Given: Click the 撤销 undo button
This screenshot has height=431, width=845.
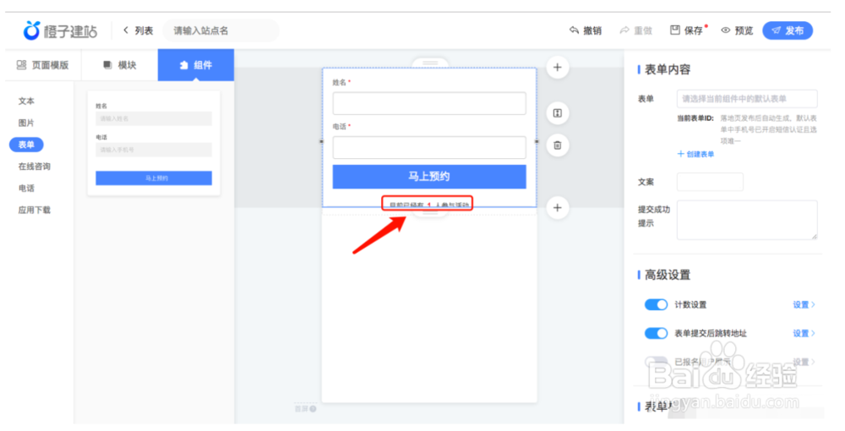Looking at the screenshot, I should [x=586, y=30].
